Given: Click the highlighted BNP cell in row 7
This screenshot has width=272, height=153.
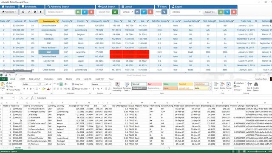Looking at the screenshot, I should coord(49,52).
